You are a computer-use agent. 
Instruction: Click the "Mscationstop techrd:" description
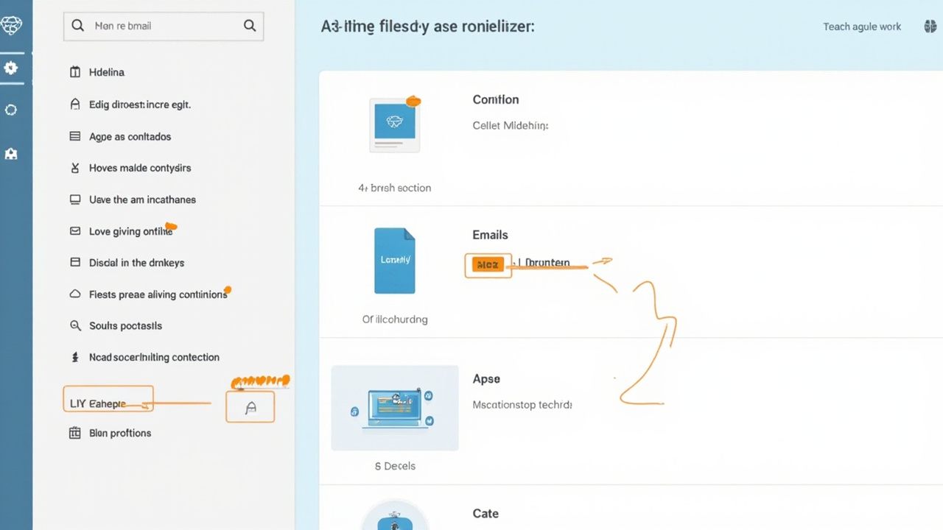[522, 405]
